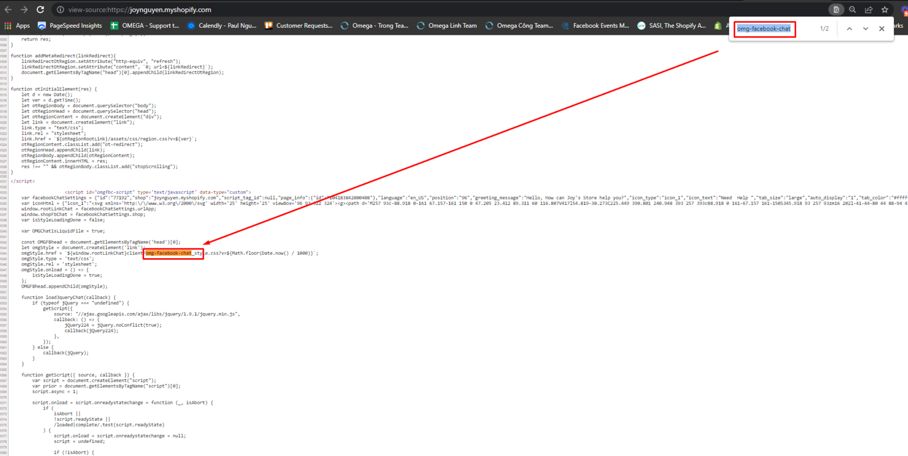Open Facebook Events M... bookmark

pyautogui.click(x=595, y=26)
